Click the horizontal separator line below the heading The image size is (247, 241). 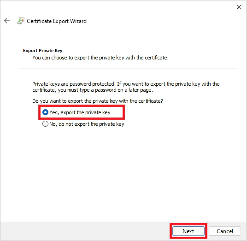127,69
